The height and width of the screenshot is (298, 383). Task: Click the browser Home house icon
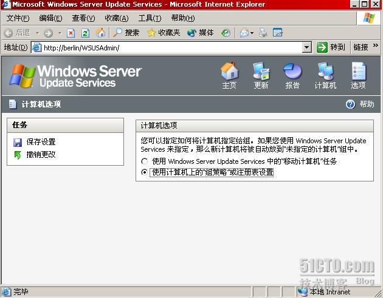point(100,33)
